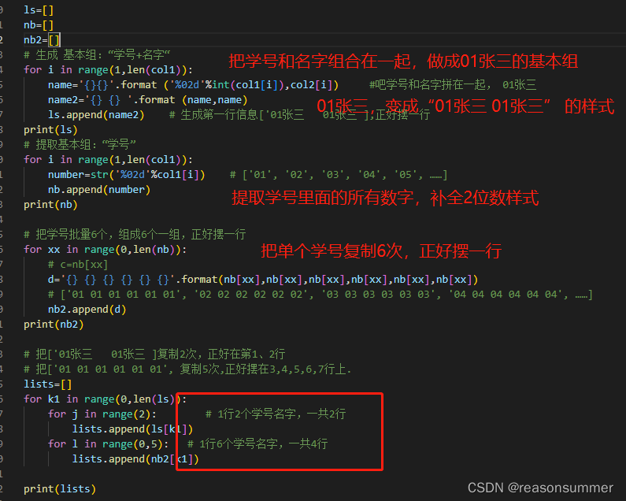The image size is (626, 501).
Task: Click the nb2.append(d) line
Action: point(87,310)
